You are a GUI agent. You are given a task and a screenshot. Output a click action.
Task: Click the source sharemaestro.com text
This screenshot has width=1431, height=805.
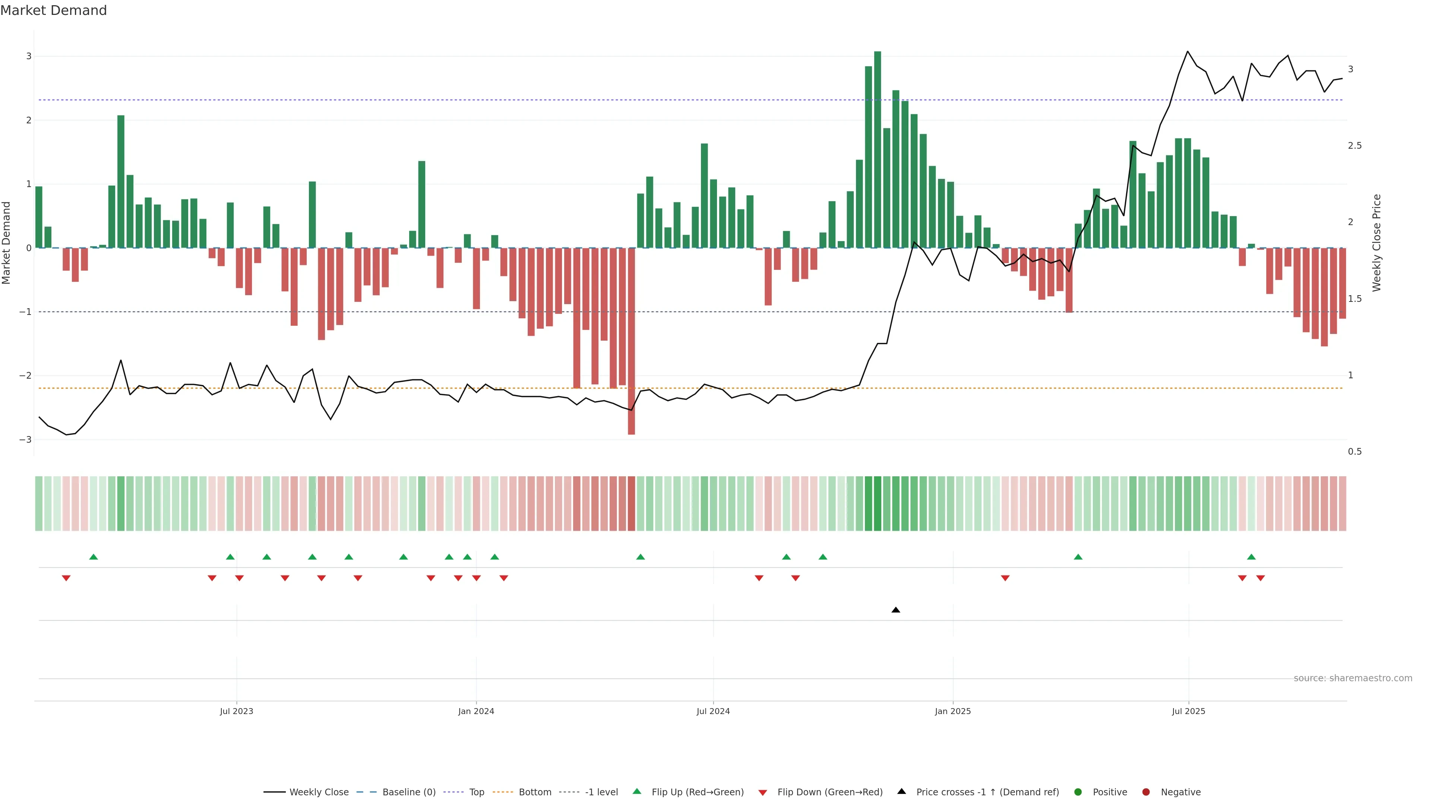tap(1353, 678)
